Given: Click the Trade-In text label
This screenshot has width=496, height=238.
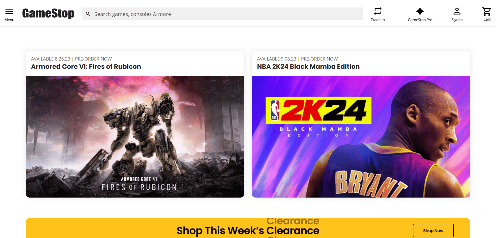Looking at the screenshot, I should click(x=378, y=20).
